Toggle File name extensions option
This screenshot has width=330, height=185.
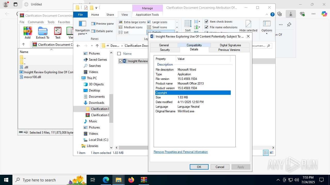pos(221,27)
